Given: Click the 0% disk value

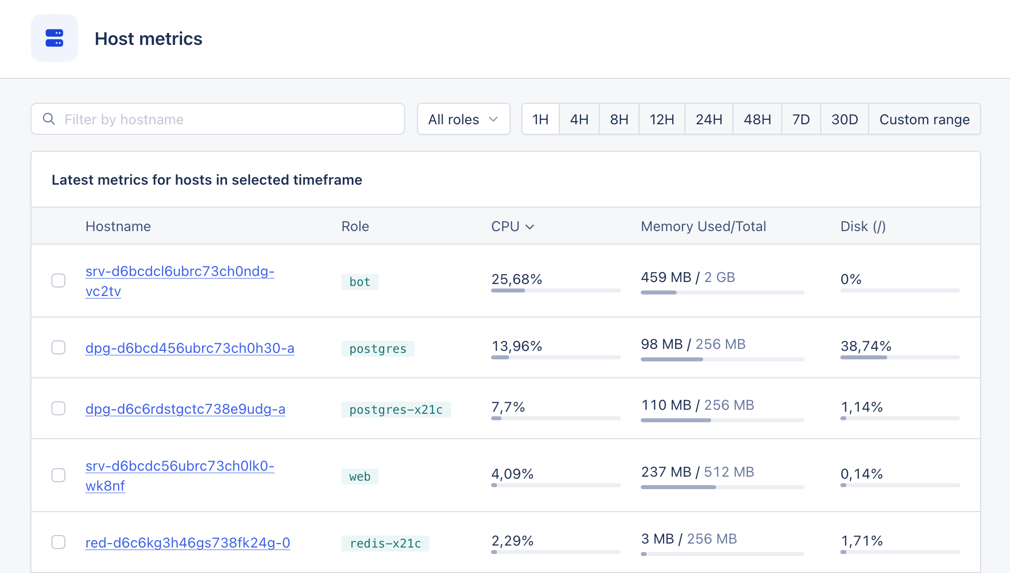Looking at the screenshot, I should pyautogui.click(x=851, y=279).
